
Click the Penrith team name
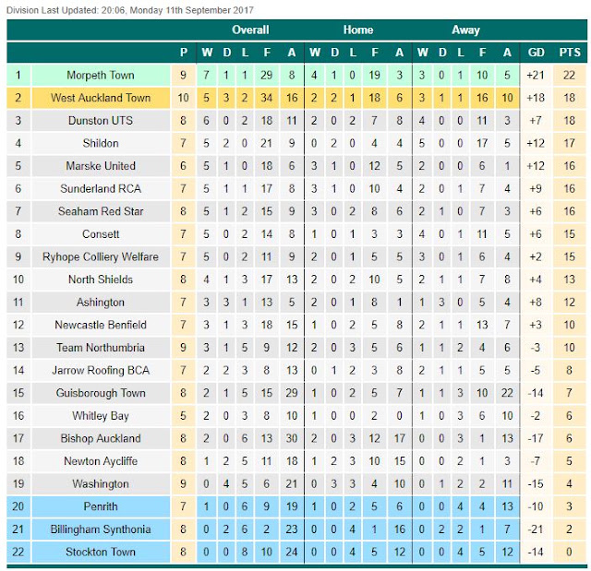pyautogui.click(x=101, y=506)
